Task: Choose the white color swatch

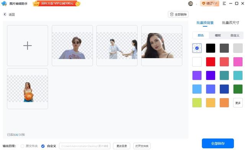Action: pos(197,62)
